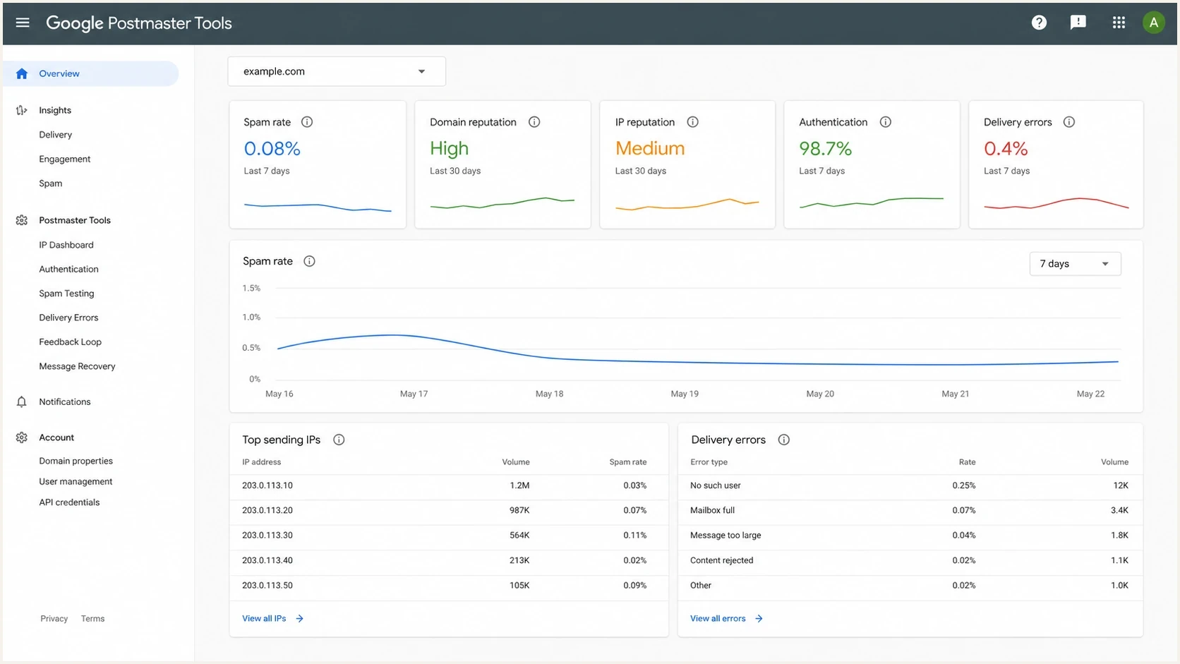Show info for IP reputation card
Image resolution: width=1180 pixels, height=664 pixels.
[693, 122]
